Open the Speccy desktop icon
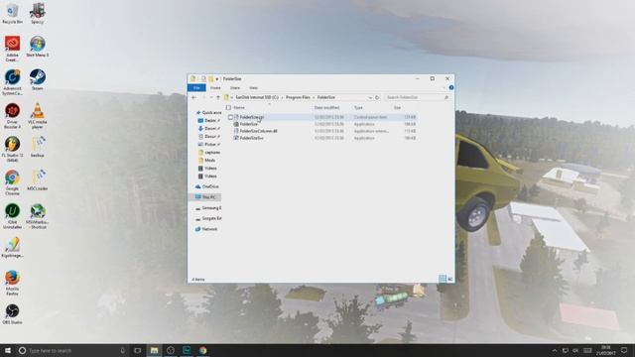Screen dimensions: 635x357 (x=38, y=14)
